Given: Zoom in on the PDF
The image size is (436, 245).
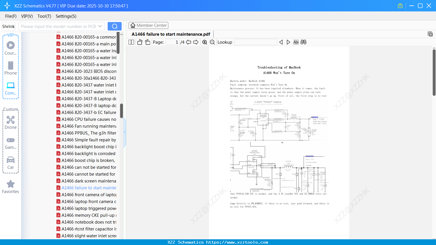Looking at the screenshot, I should [x=205, y=42].
